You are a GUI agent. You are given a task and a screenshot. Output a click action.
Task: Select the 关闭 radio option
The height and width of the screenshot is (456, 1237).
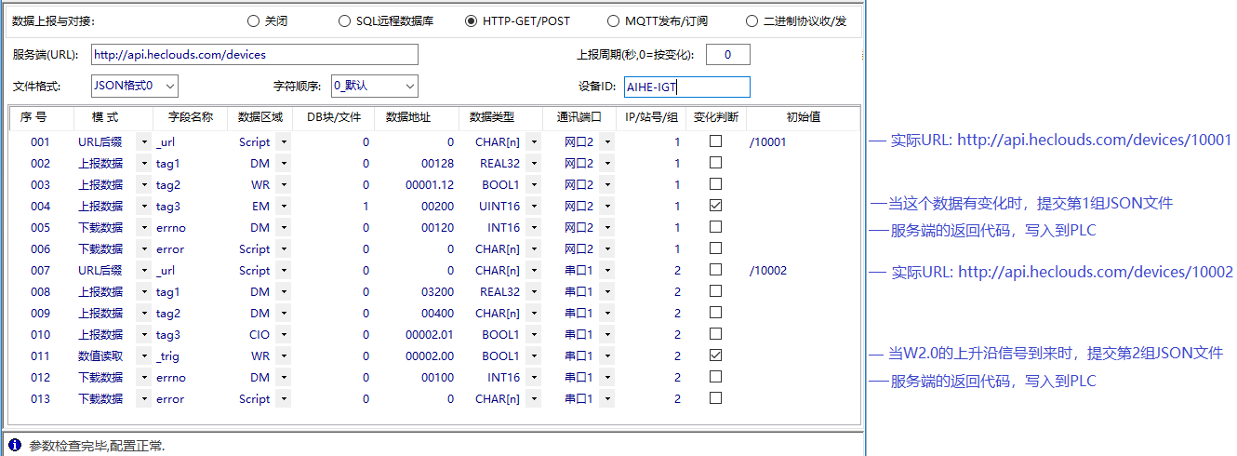254,20
